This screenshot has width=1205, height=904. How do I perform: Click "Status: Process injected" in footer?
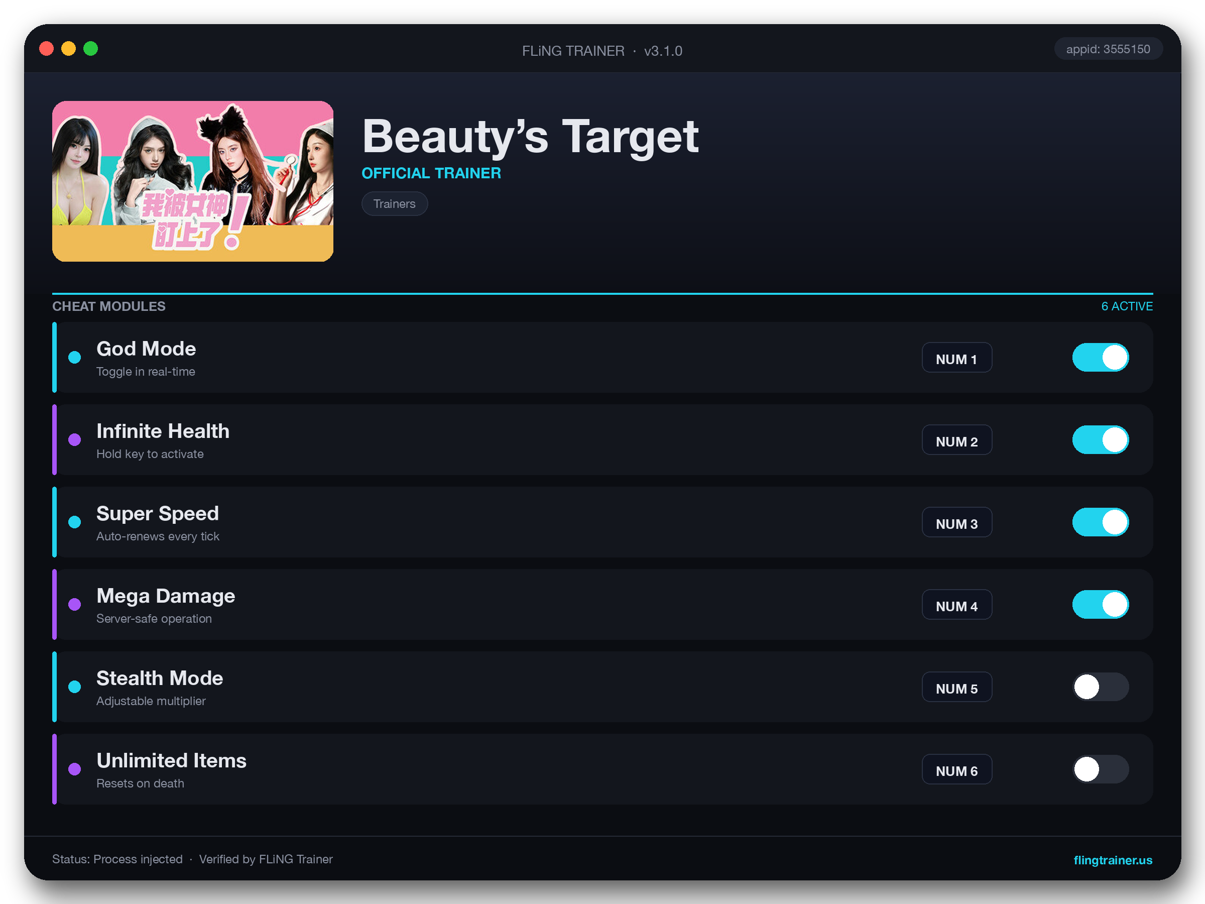117,859
